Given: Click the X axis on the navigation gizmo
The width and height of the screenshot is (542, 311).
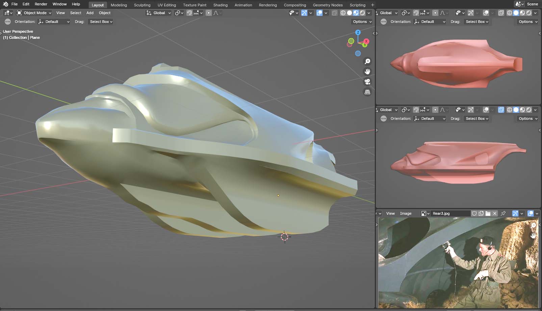Looking at the screenshot, I should coord(366,41).
